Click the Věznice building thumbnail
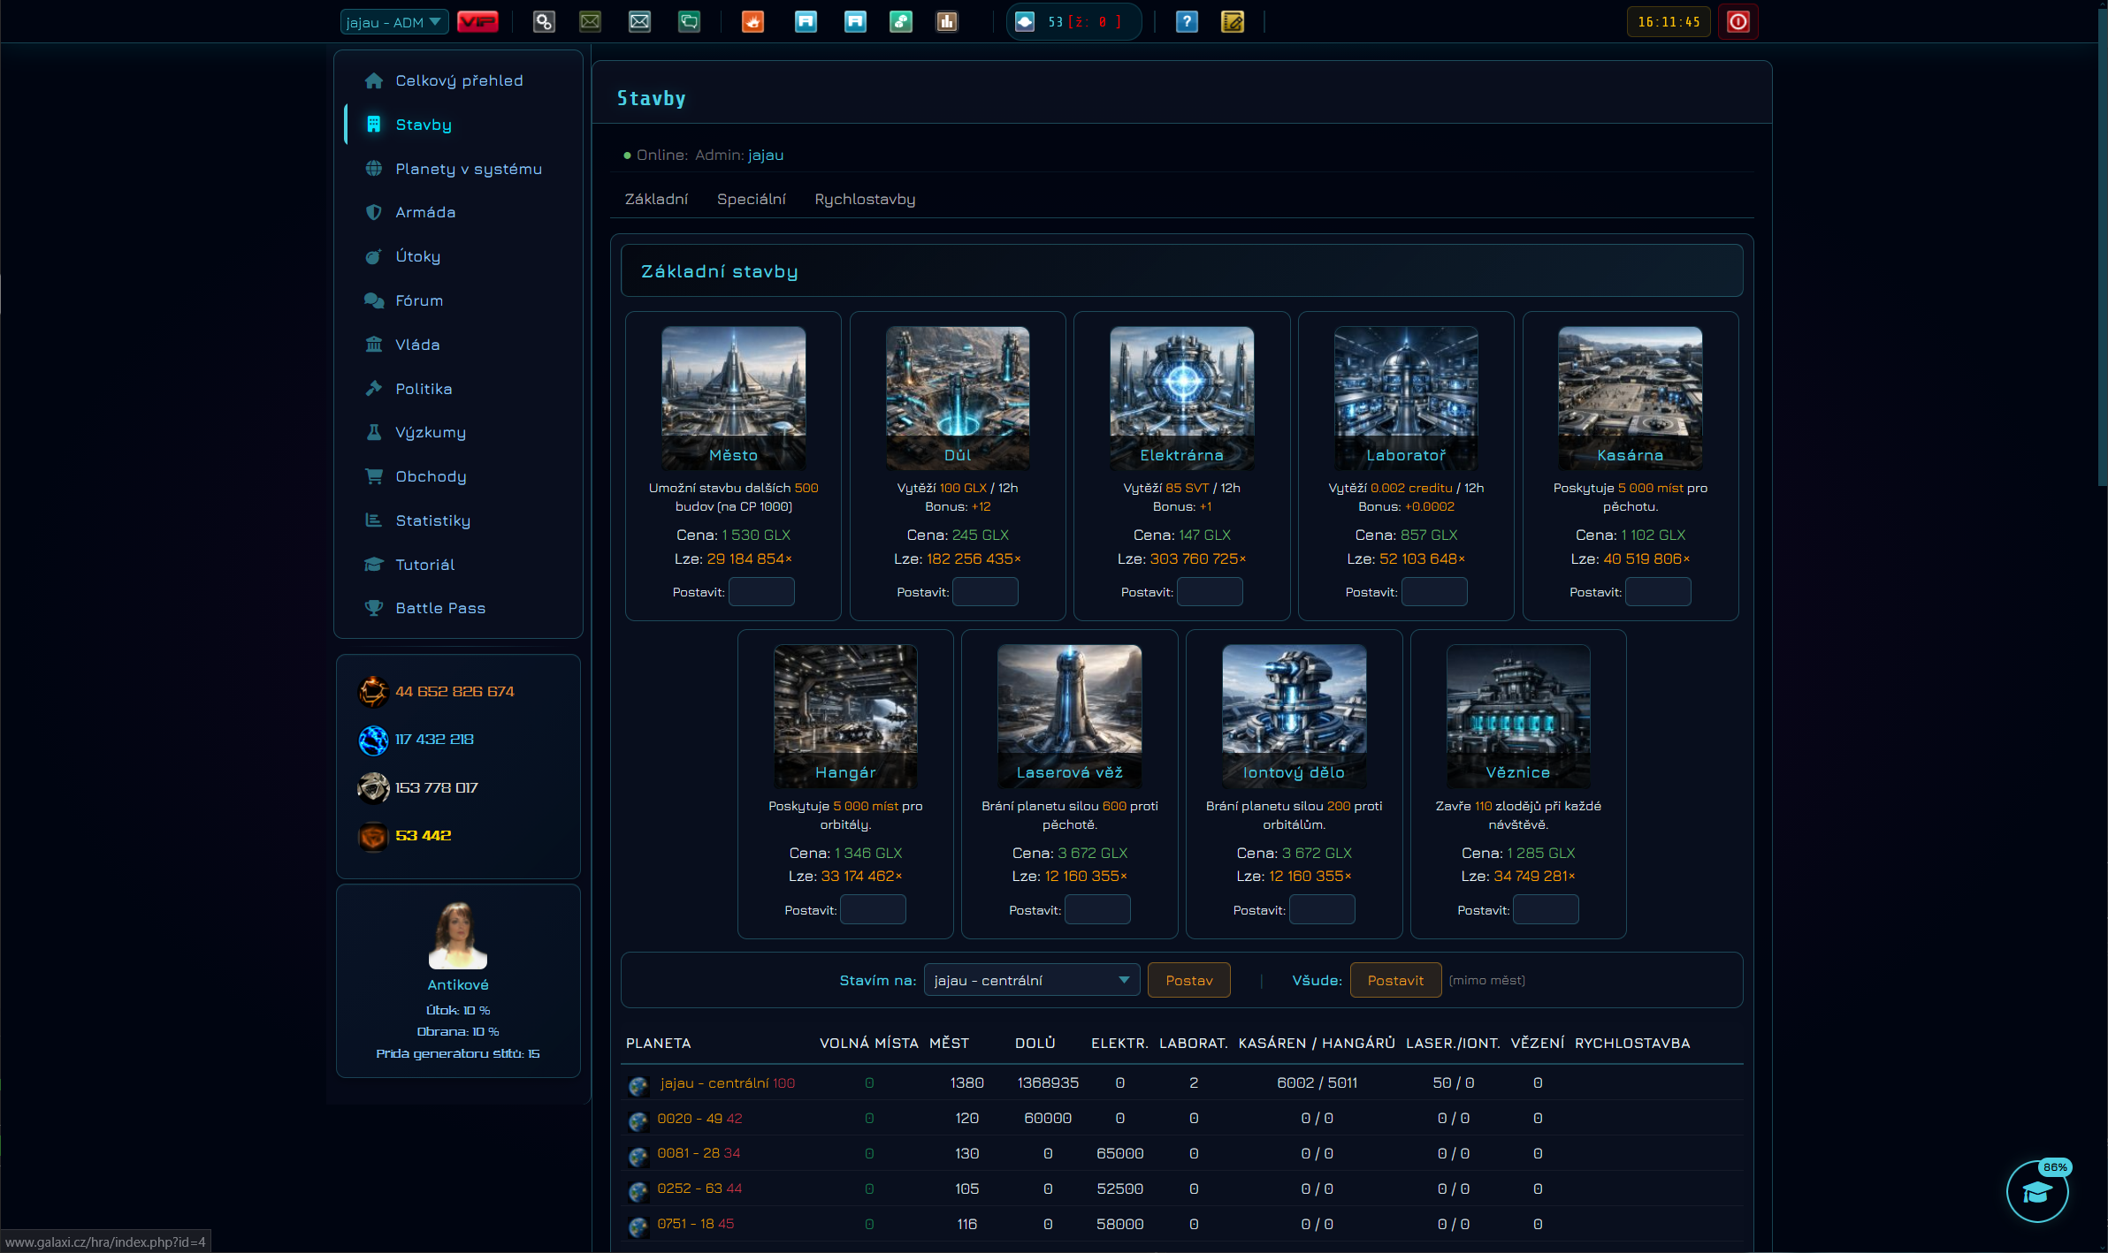 (x=1518, y=716)
